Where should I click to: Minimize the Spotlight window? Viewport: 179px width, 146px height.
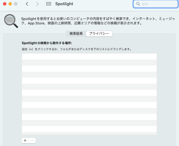coord(10,4)
